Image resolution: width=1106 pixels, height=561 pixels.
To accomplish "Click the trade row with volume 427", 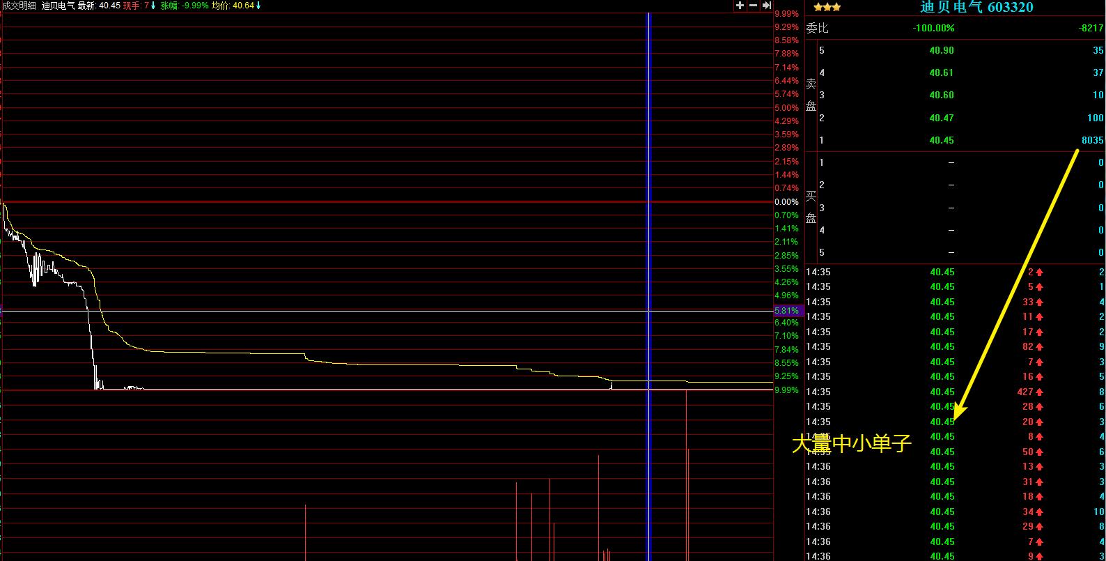I will click(x=955, y=392).
